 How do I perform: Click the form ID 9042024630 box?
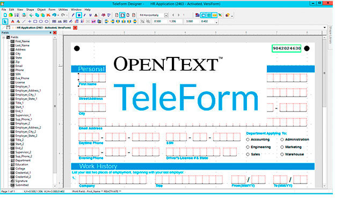[287, 48]
